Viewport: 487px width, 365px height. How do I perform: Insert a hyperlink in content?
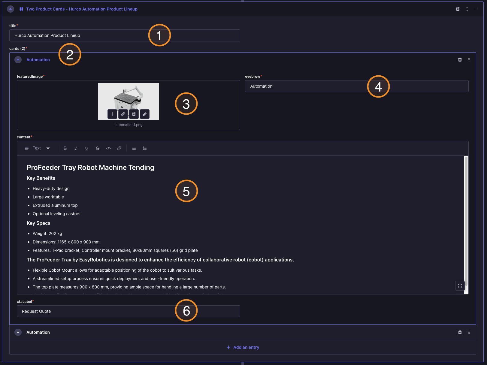click(x=119, y=148)
